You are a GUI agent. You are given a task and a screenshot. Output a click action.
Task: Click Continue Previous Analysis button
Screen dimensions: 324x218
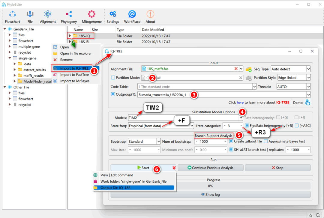pyautogui.click(x=210, y=168)
